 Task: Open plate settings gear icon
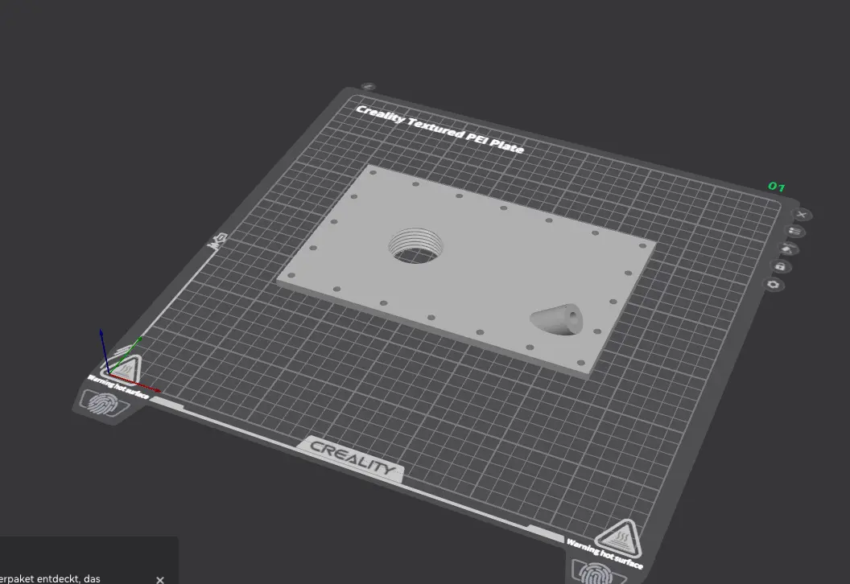(774, 285)
